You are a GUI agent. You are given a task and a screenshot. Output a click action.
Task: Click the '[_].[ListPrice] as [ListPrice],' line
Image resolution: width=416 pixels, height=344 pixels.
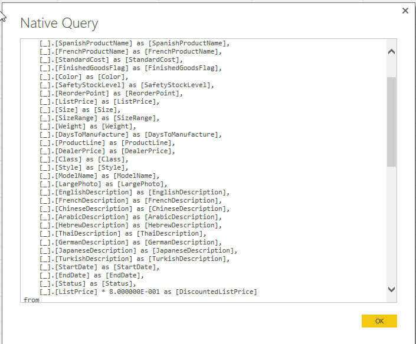click(x=100, y=101)
